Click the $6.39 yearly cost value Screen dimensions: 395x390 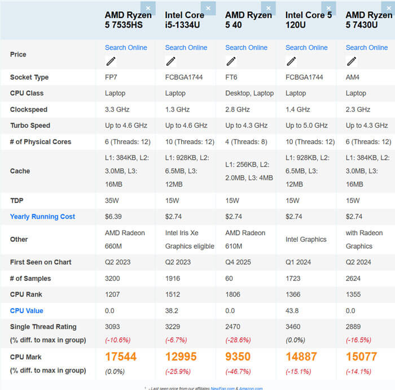click(113, 216)
